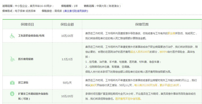
Task: Click the 保险责任 label
Action: 47,11
